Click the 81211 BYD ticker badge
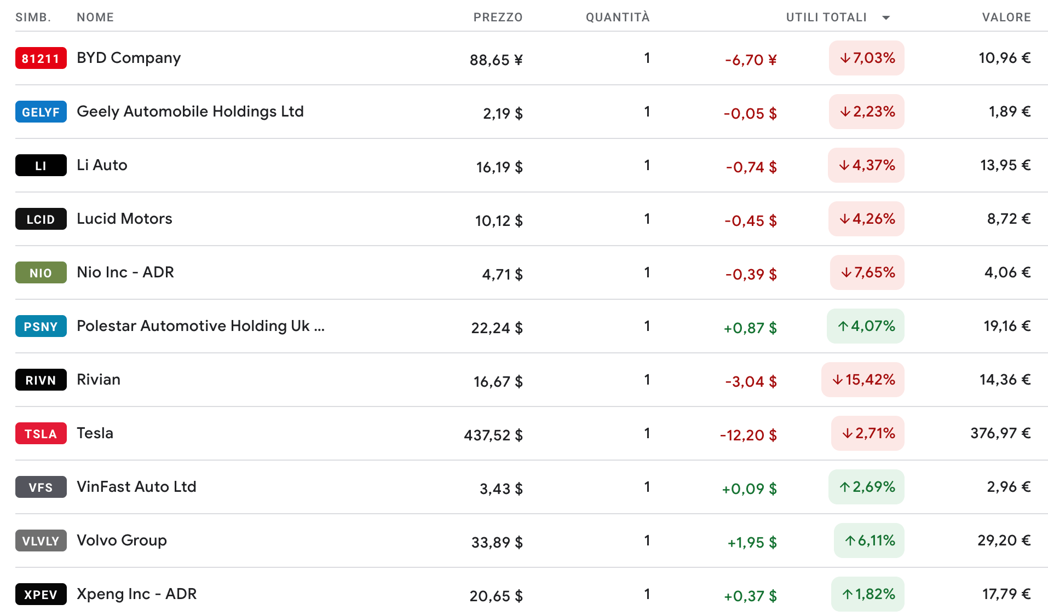Viewport: 1048px width, 616px height. (41, 58)
